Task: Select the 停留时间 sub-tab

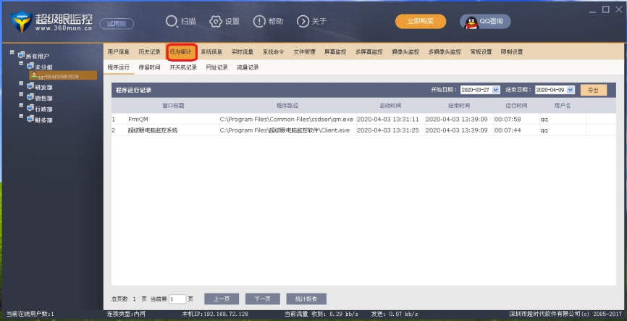Action: (150, 67)
